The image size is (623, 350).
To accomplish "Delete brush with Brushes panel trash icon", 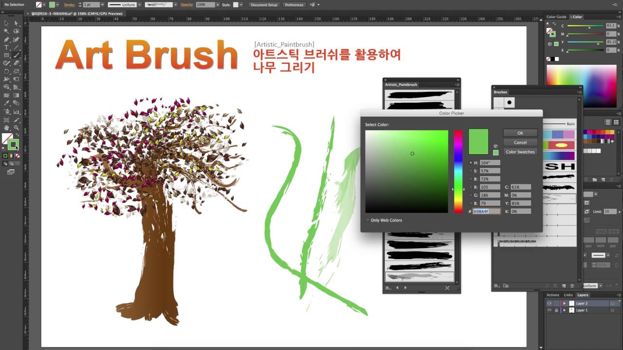I will (572, 286).
